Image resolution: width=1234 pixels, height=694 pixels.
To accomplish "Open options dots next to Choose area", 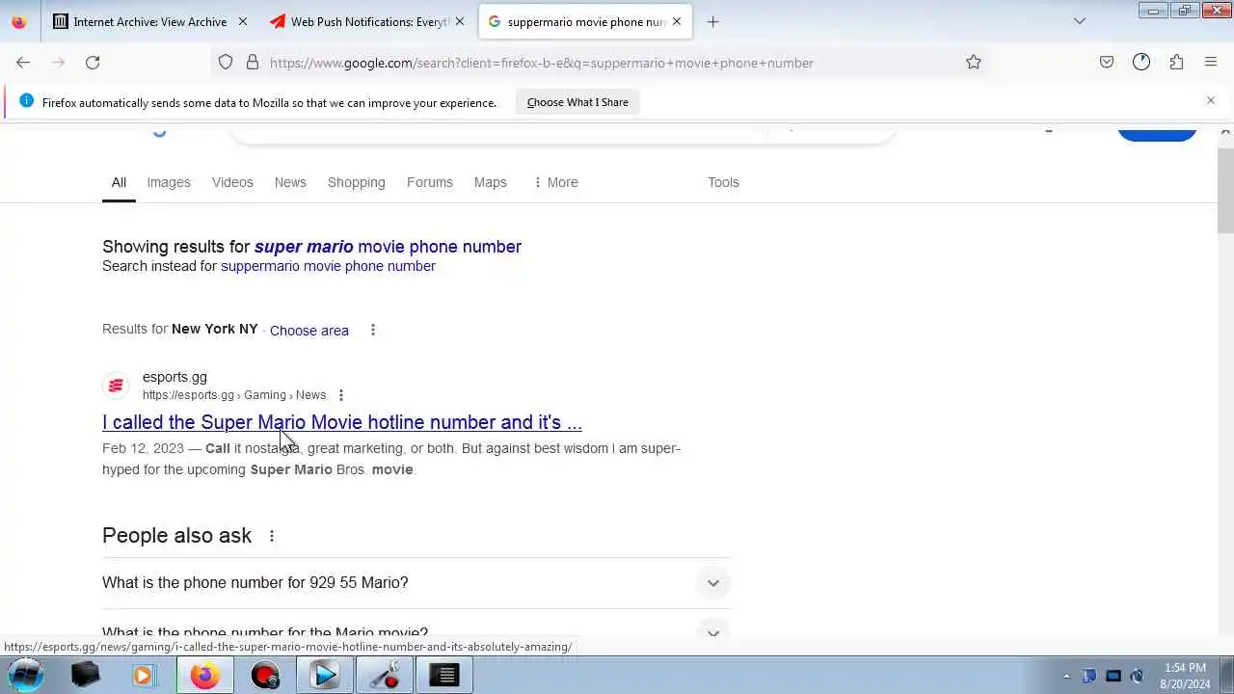I will pos(373,330).
